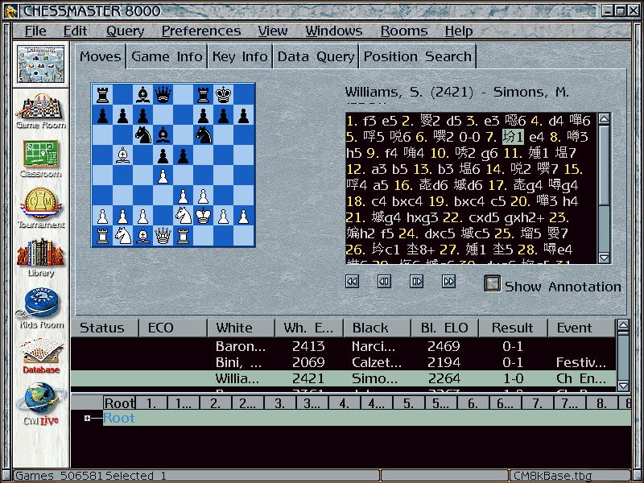Image resolution: width=644 pixels, height=483 pixels.
Task: Open the Library bookshelf icon
Action: (x=41, y=258)
